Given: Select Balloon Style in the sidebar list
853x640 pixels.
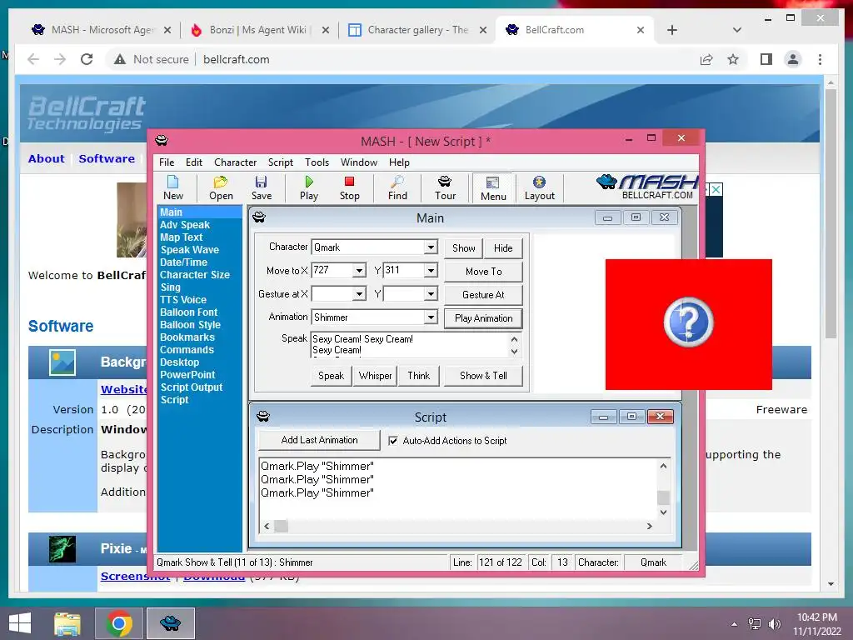Looking at the screenshot, I should click(190, 325).
